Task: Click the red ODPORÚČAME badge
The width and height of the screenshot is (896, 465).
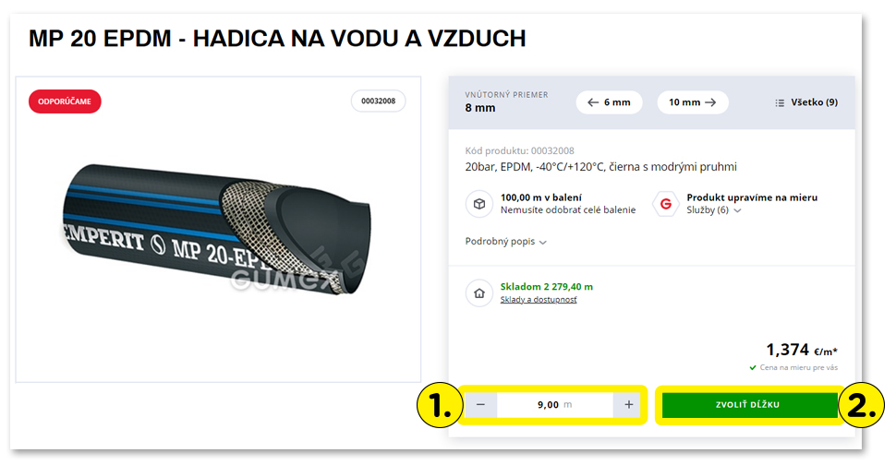Action: [x=65, y=101]
